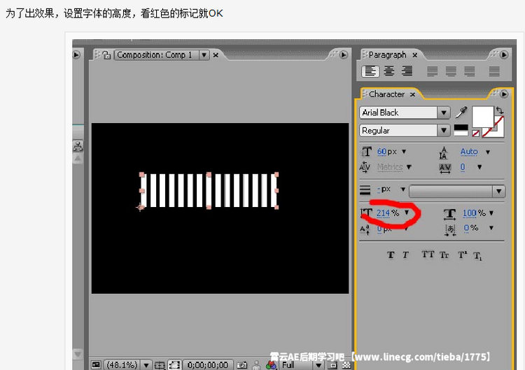Image resolution: width=525 pixels, height=370 pixels.
Task: Select the eyedropper color picker in Character panel
Action: [x=461, y=113]
